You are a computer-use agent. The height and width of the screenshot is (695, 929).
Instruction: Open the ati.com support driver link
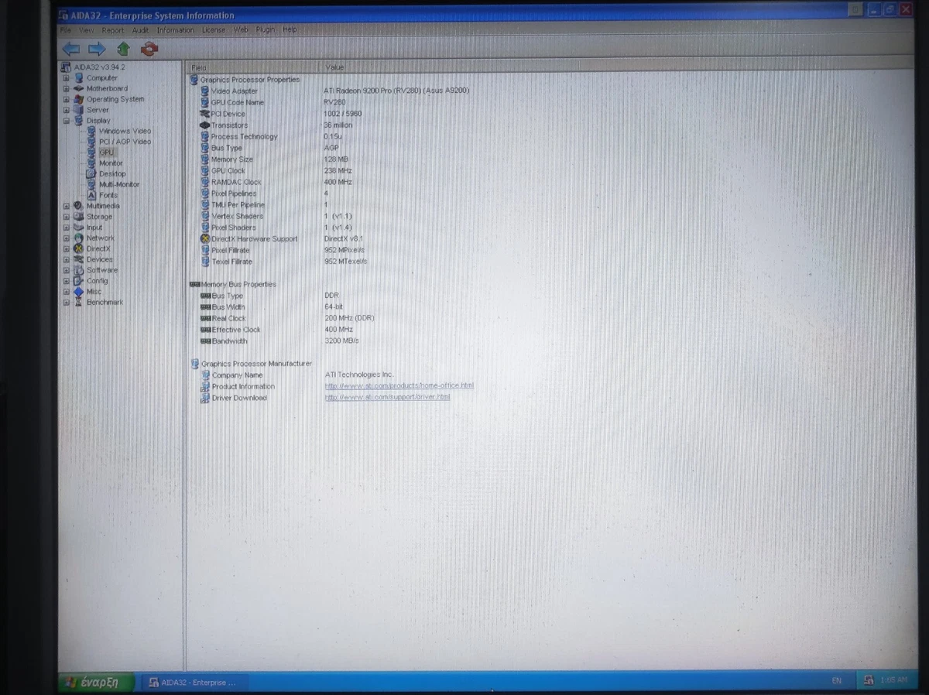pos(387,397)
